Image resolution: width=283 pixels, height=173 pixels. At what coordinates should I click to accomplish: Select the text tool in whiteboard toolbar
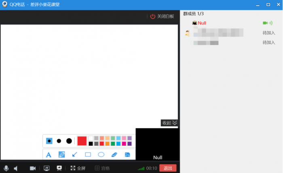tap(49, 154)
